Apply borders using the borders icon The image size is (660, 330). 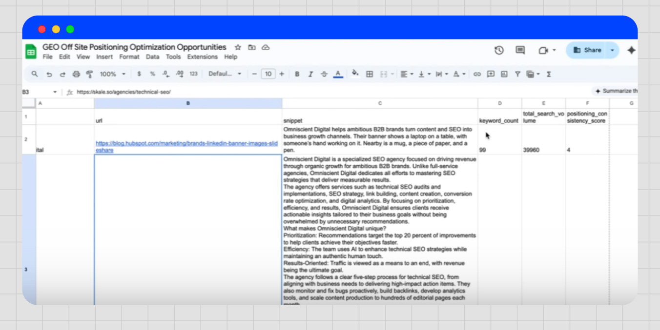[370, 74]
